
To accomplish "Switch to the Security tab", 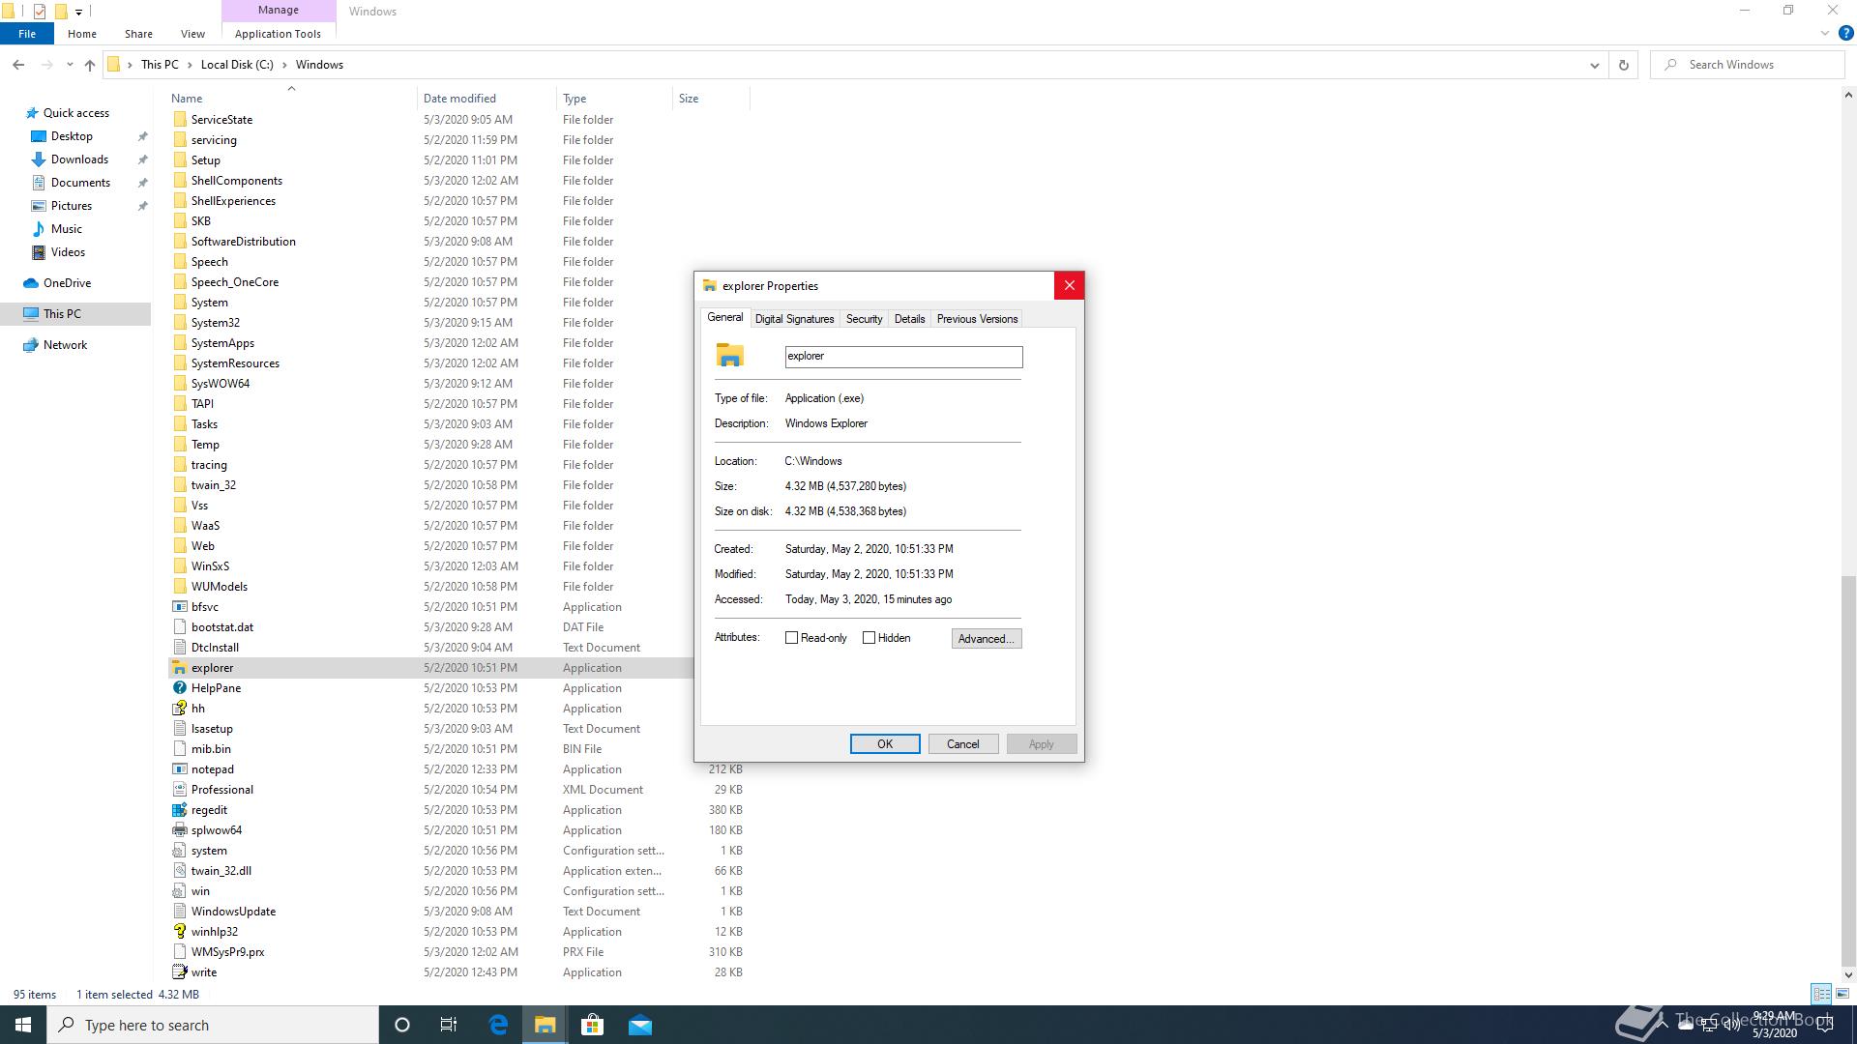I will click(864, 319).
